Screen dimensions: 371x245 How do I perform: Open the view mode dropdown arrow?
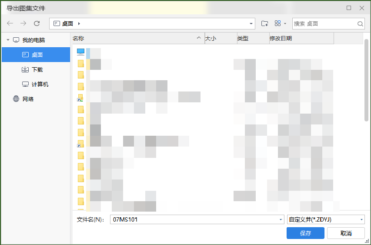click(x=285, y=23)
